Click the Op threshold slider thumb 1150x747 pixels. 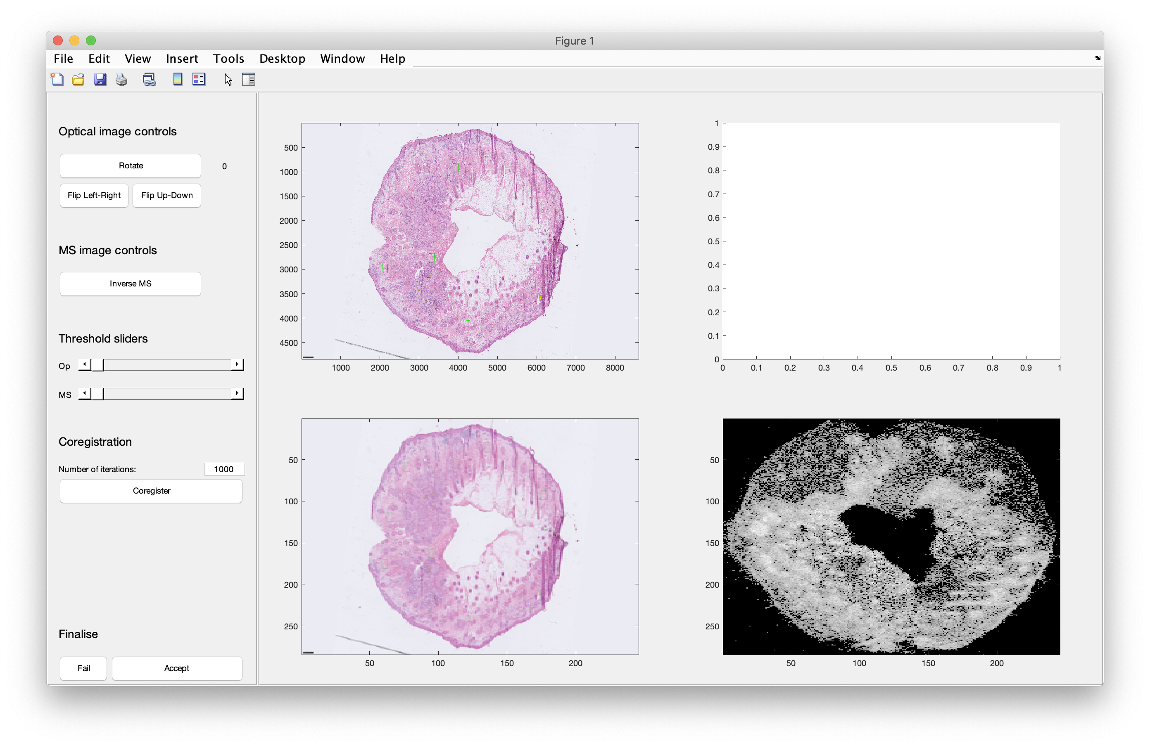point(97,365)
